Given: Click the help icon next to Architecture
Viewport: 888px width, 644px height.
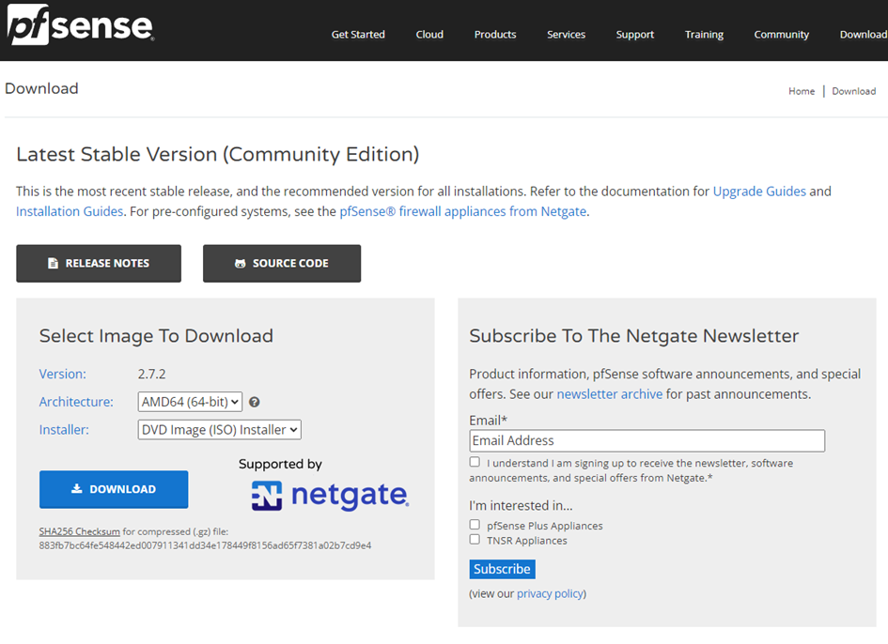Looking at the screenshot, I should coord(255,402).
